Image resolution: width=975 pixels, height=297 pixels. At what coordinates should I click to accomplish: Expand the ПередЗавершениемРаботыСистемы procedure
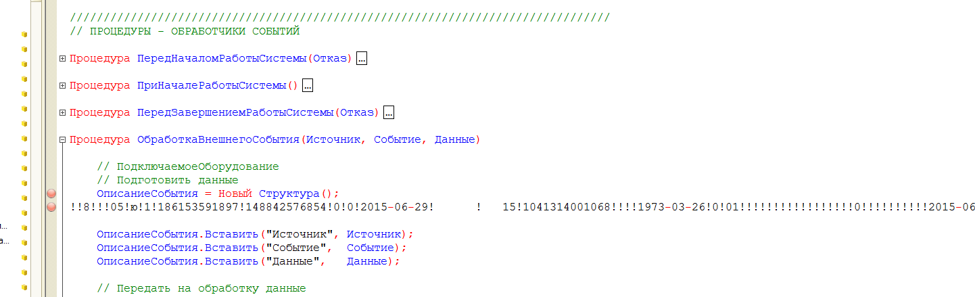coord(63,113)
